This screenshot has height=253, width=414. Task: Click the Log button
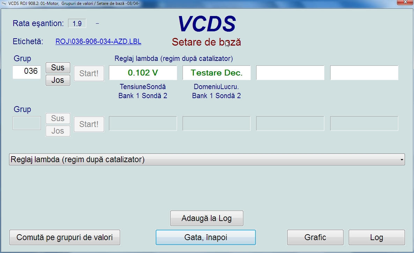(x=377, y=237)
